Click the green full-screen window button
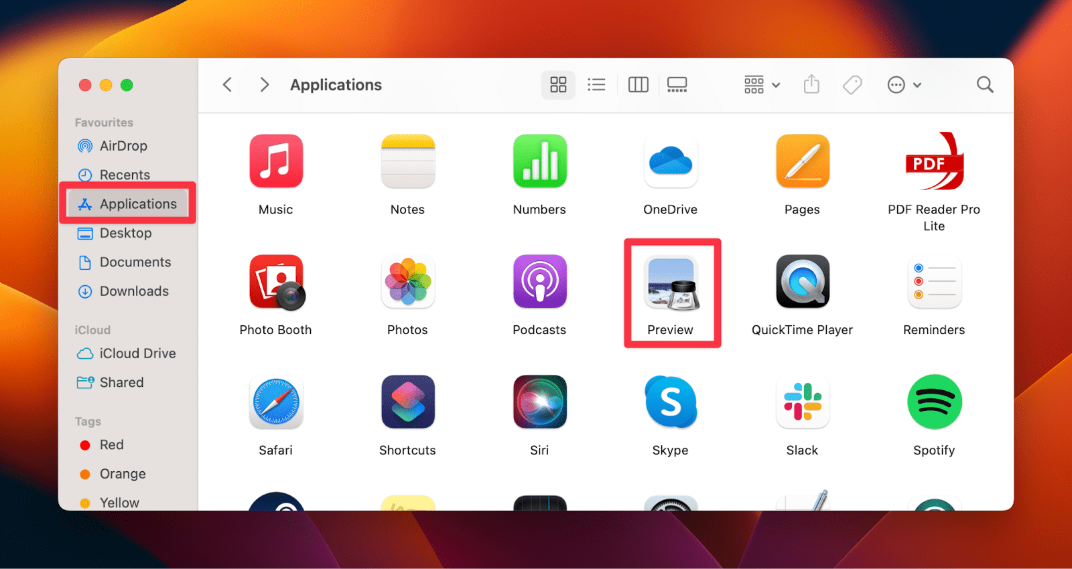 pyautogui.click(x=127, y=85)
